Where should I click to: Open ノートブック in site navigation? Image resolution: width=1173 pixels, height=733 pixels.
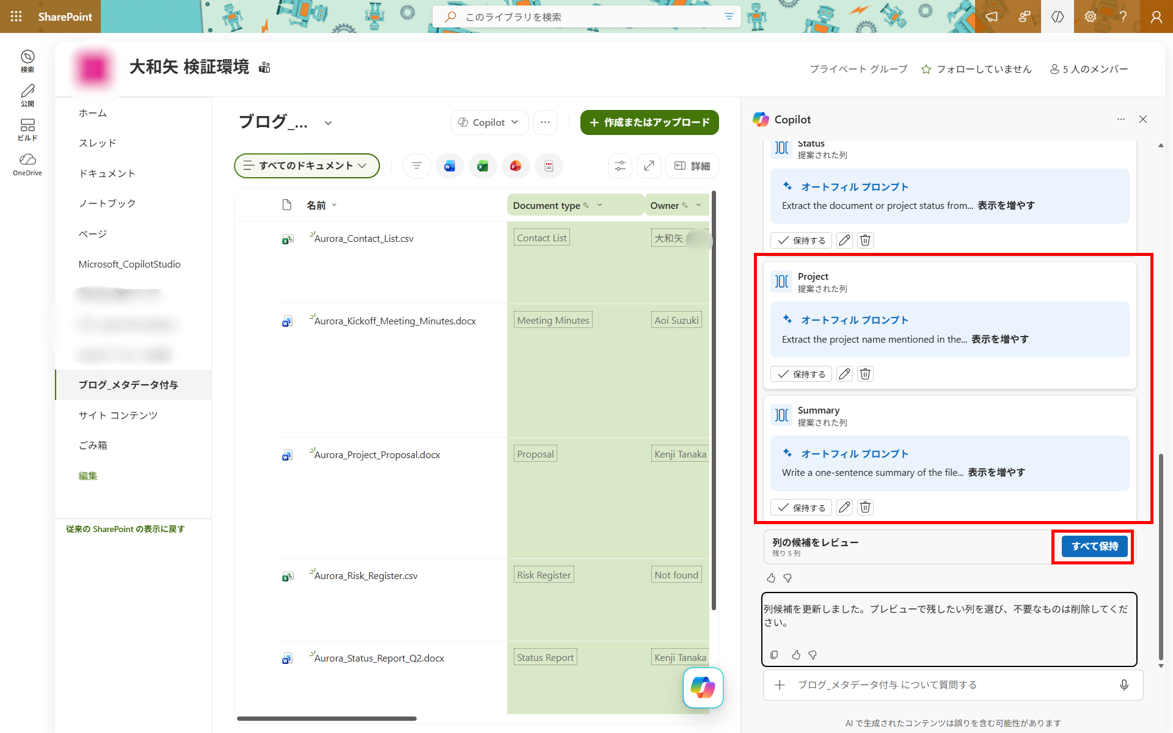[107, 203]
